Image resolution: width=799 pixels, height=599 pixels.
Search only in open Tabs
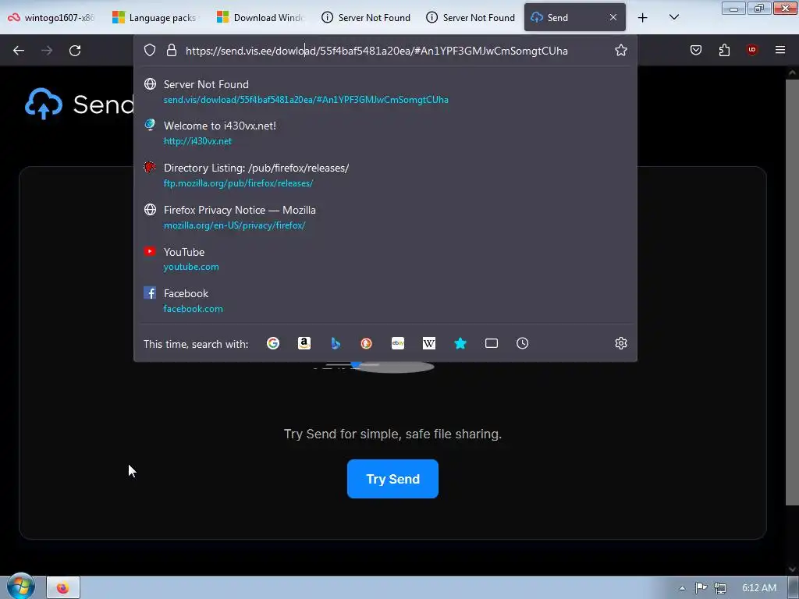tap(492, 343)
